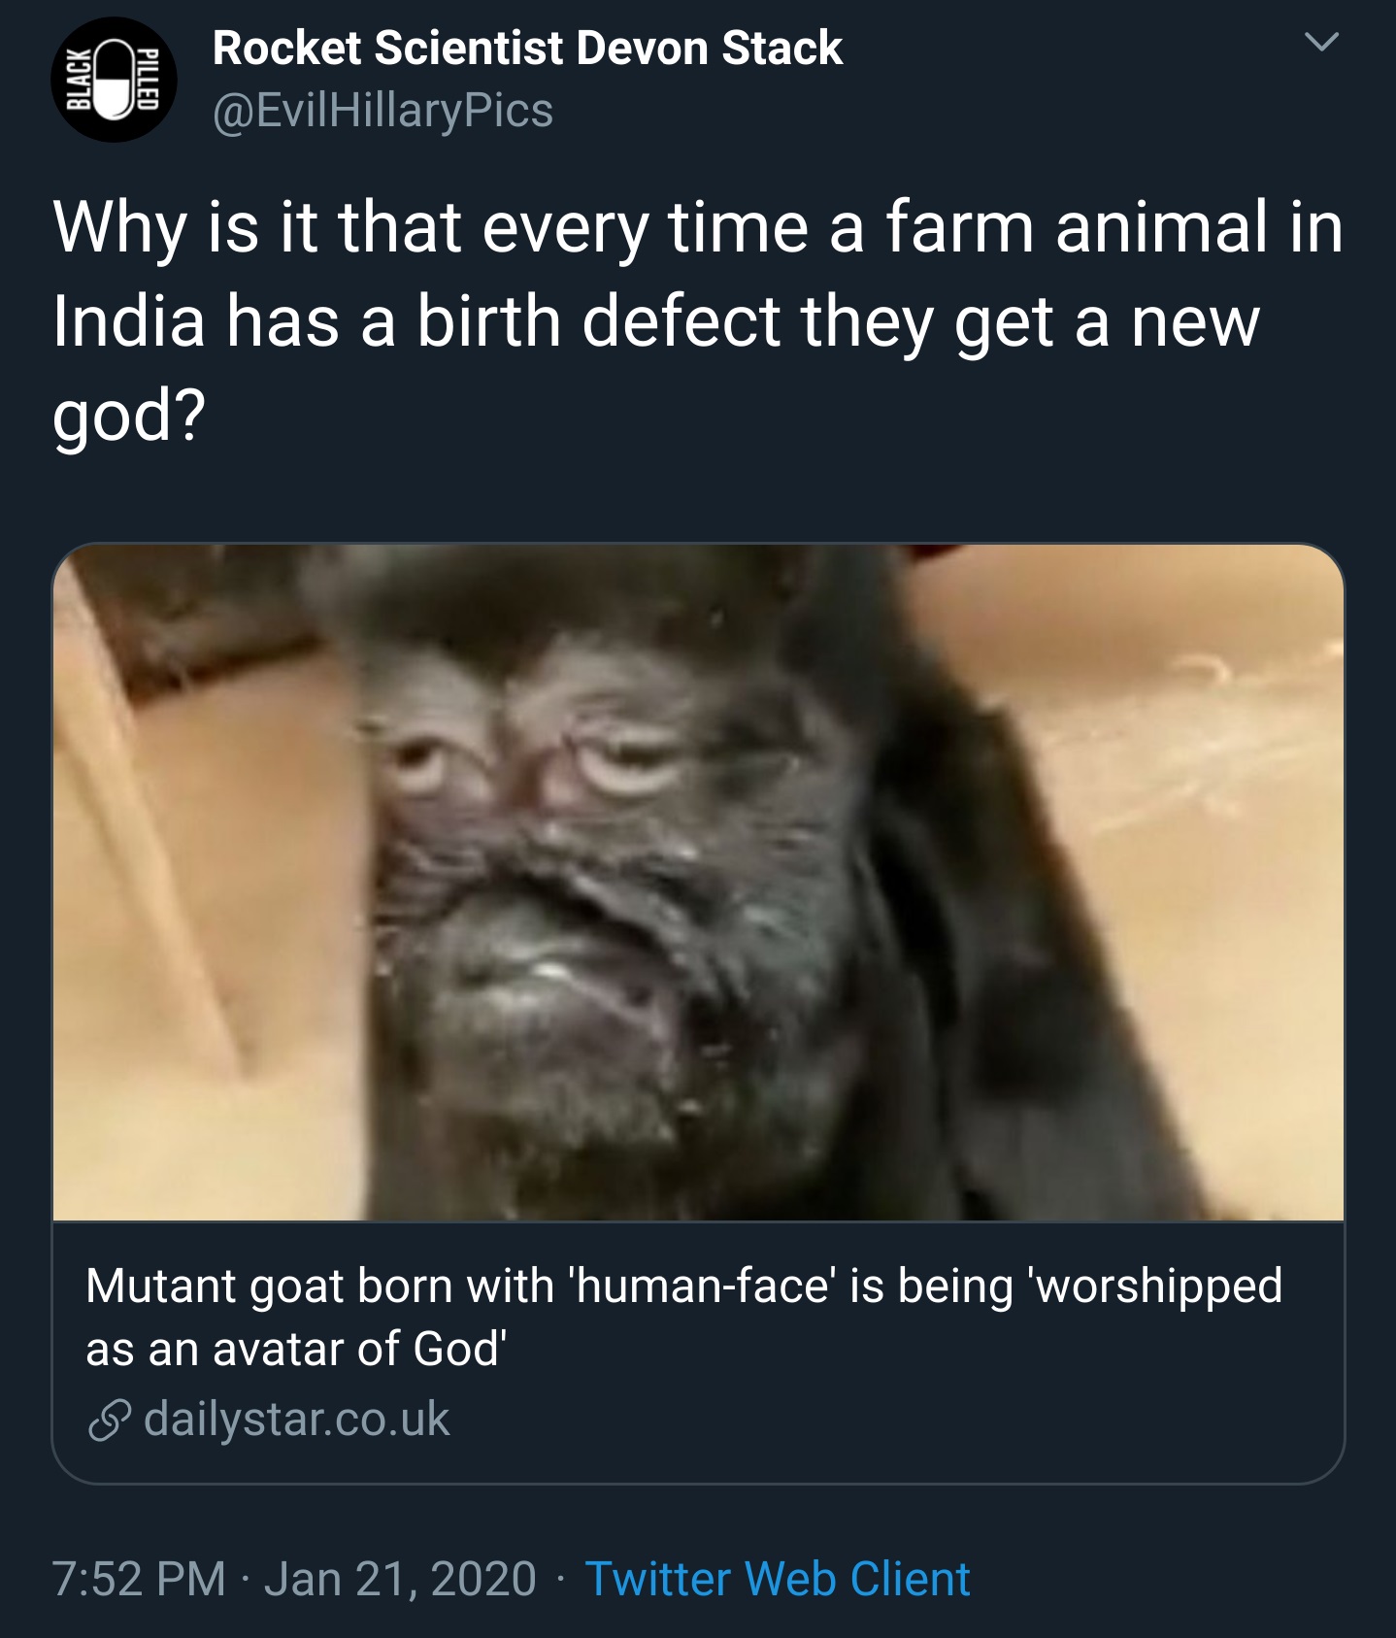Visit the @EvilHillaryPics handle
The image size is (1396, 1638).
(382, 110)
